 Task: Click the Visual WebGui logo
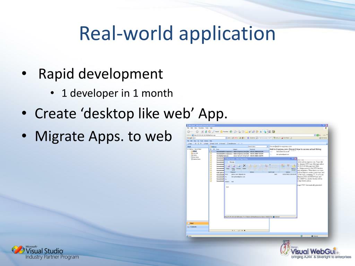(x=315, y=249)
